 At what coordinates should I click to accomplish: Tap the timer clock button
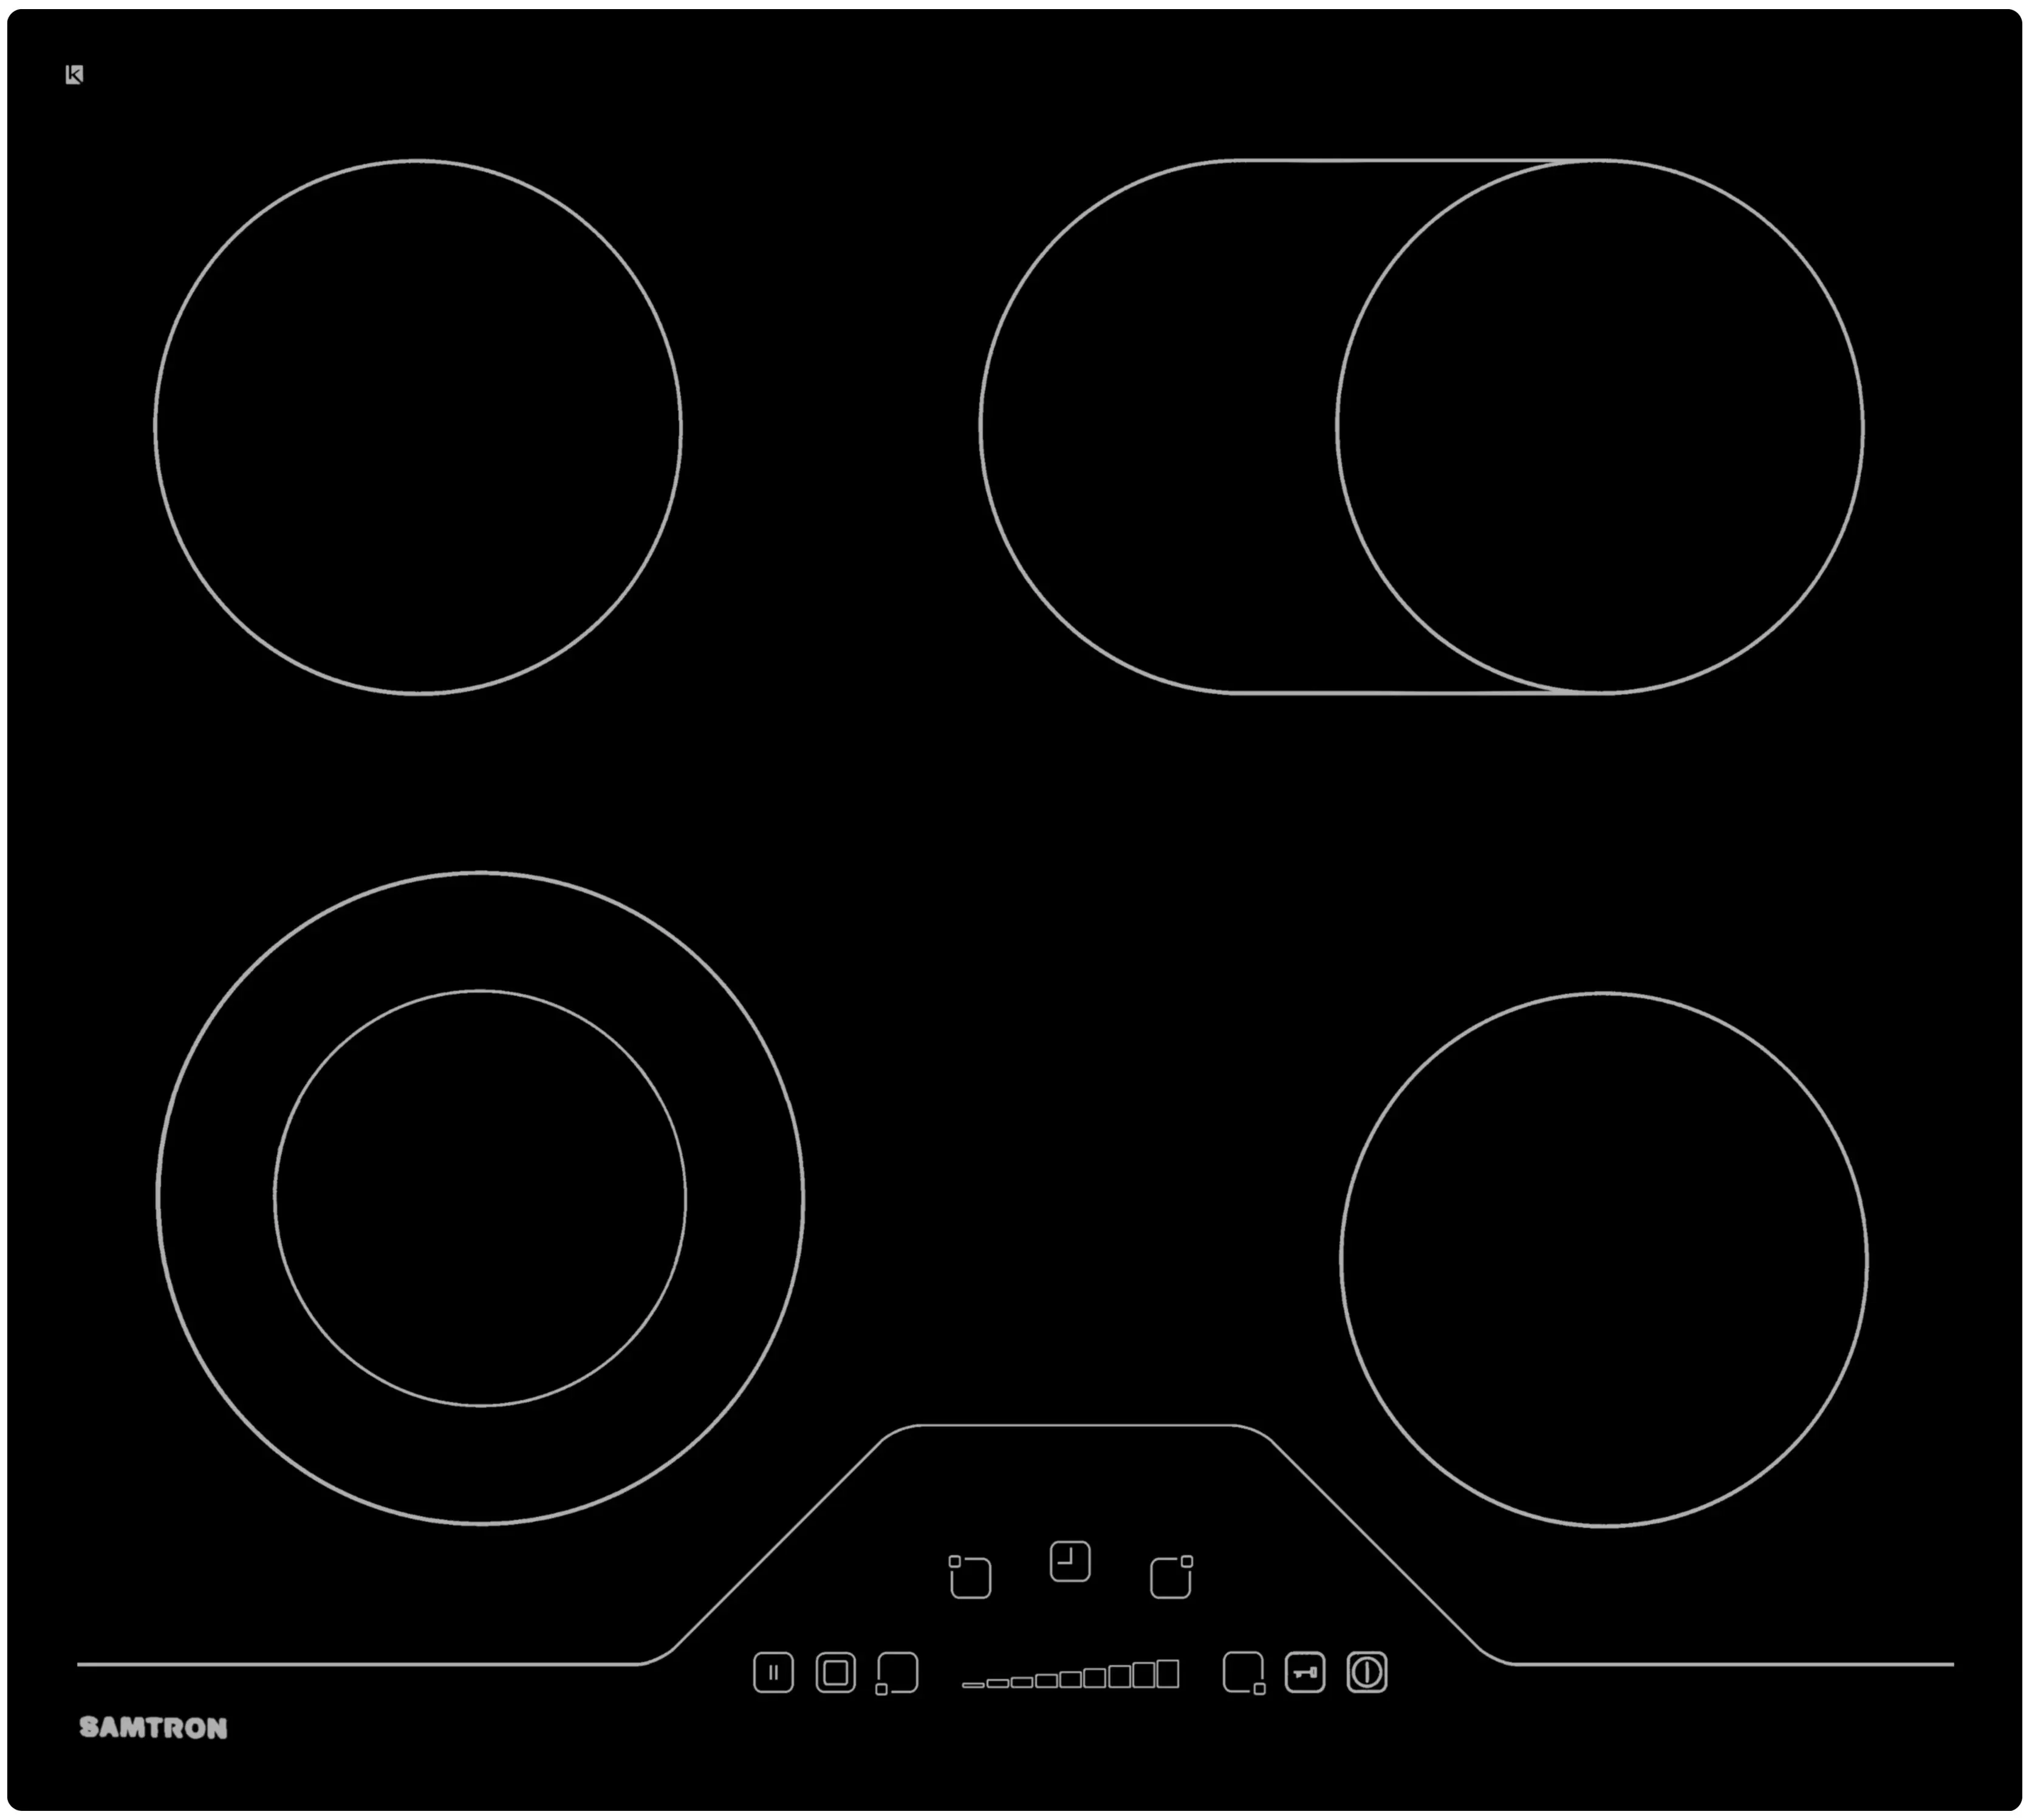pyautogui.click(x=1069, y=1561)
